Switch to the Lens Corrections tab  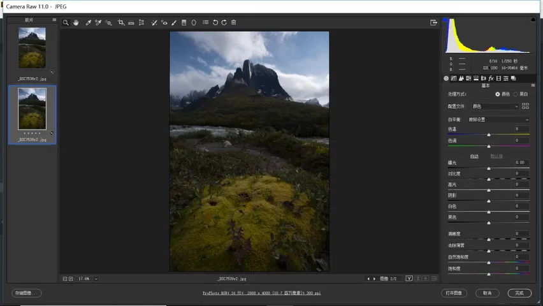[484, 78]
